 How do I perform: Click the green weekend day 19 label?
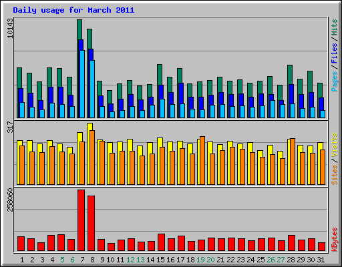click(x=200, y=260)
